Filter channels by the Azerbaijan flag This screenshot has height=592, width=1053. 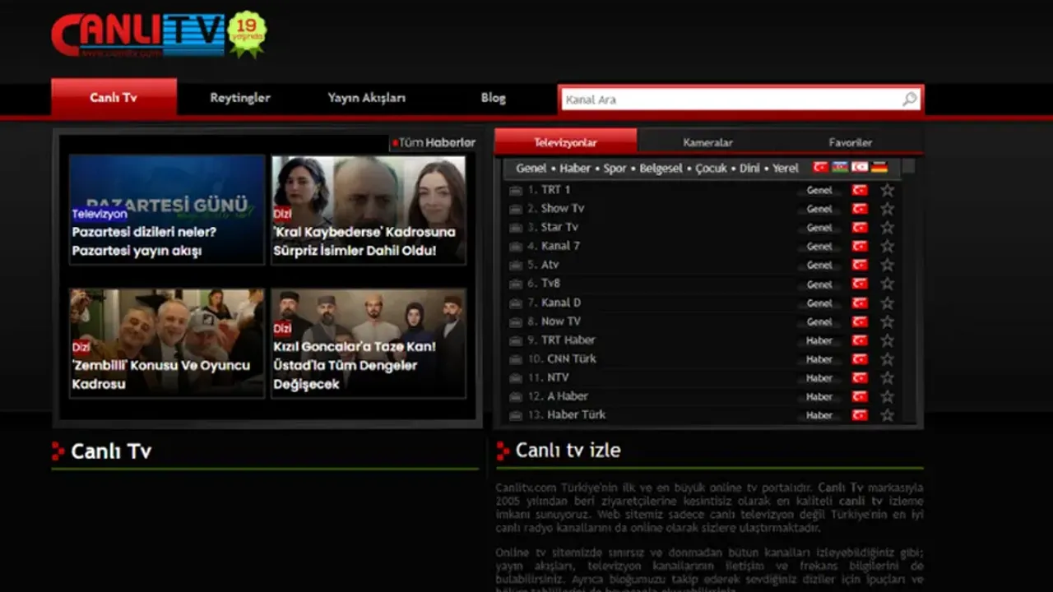840,168
